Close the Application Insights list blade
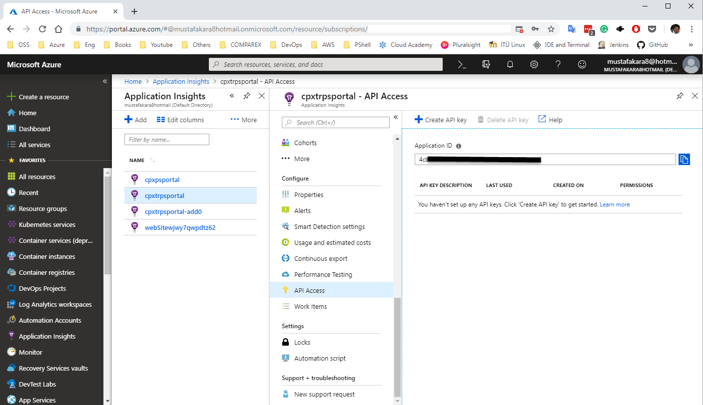The width and height of the screenshot is (703, 405). click(x=262, y=96)
